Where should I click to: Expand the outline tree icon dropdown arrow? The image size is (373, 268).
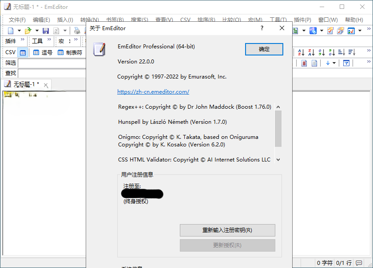point(304,31)
